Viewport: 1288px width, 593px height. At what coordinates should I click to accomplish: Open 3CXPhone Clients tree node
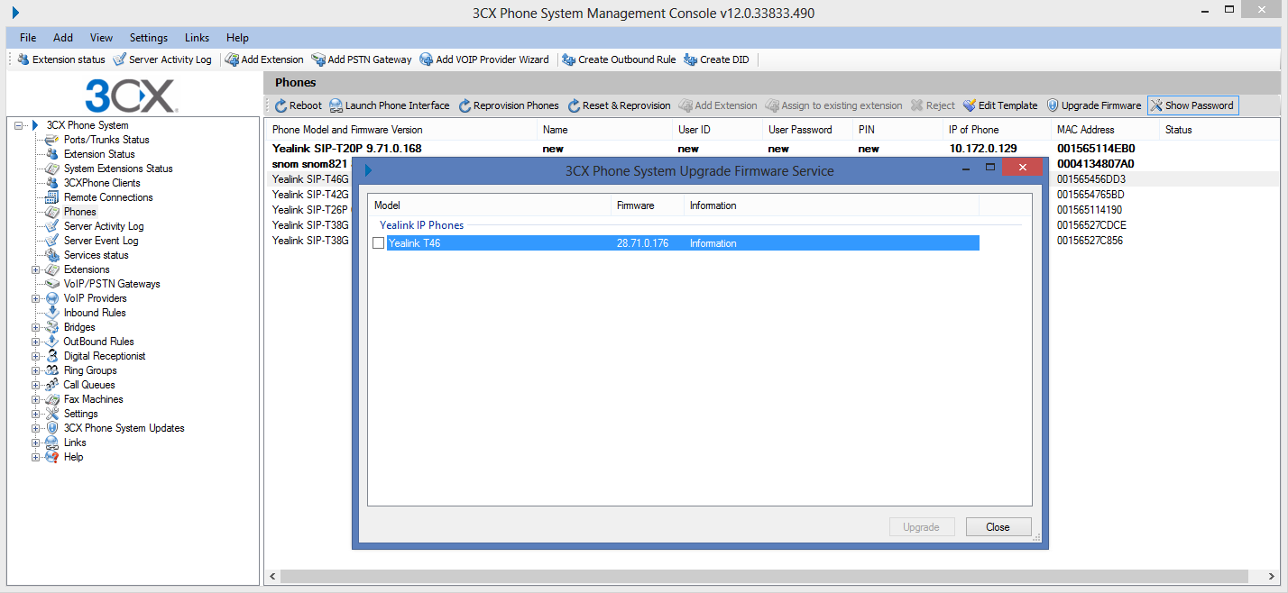pyautogui.click(x=102, y=183)
